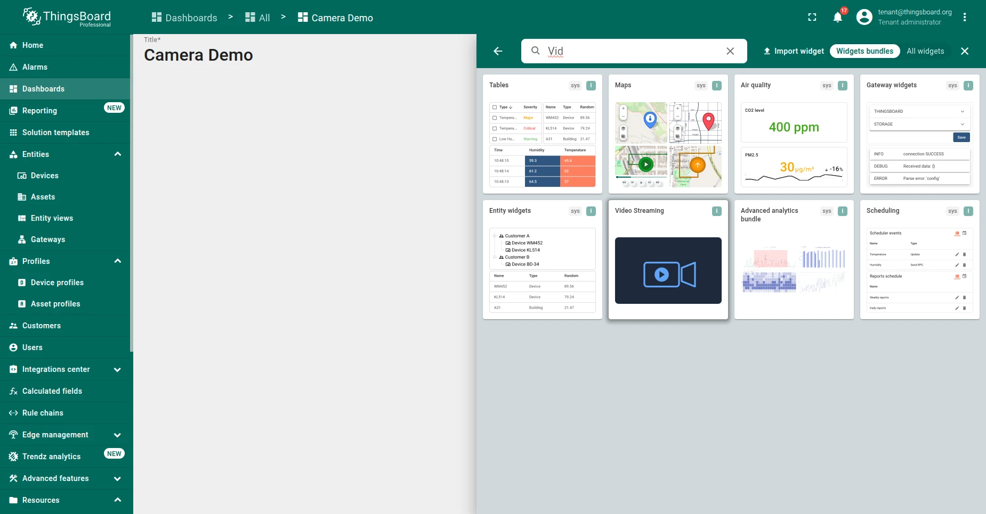The height and width of the screenshot is (514, 986).
Task: Expand Edge management menu
Action: coord(118,435)
